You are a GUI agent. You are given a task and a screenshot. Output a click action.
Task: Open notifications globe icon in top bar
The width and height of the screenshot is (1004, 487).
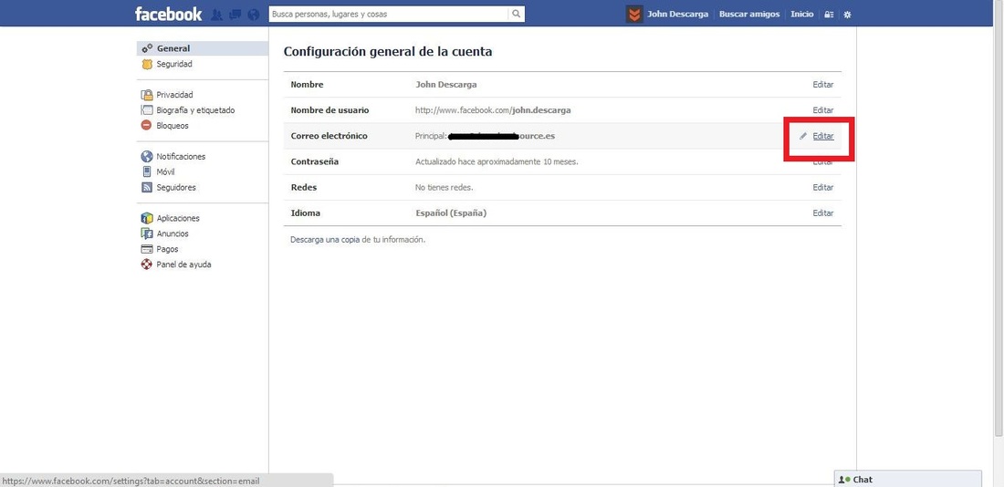254,14
